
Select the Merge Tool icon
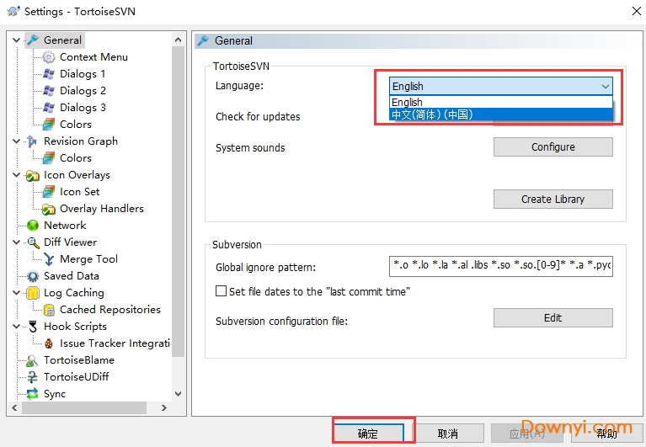(49, 259)
